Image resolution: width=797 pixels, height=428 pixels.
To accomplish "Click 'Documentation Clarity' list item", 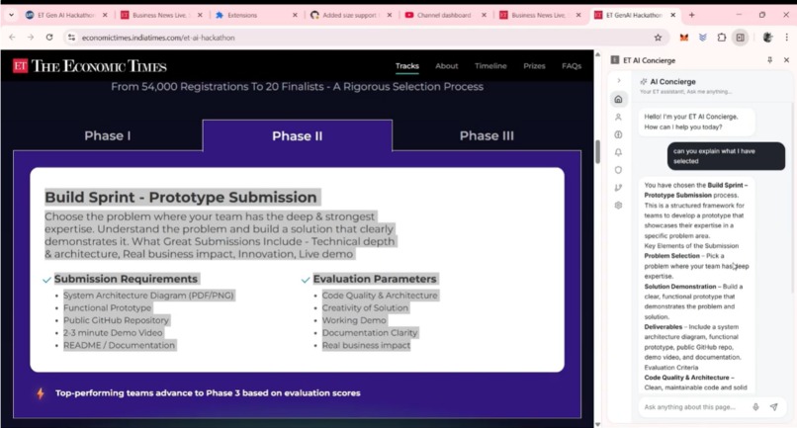I will pyautogui.click(x=370, y=333).
